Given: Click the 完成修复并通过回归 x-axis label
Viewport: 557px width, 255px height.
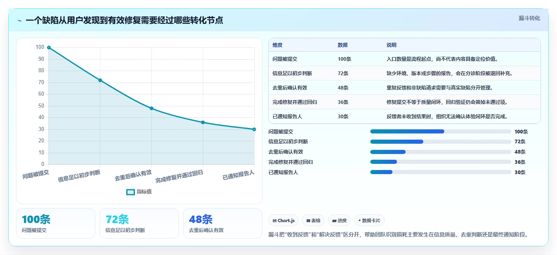Looking at the screenshot, I should coord(179,176).
